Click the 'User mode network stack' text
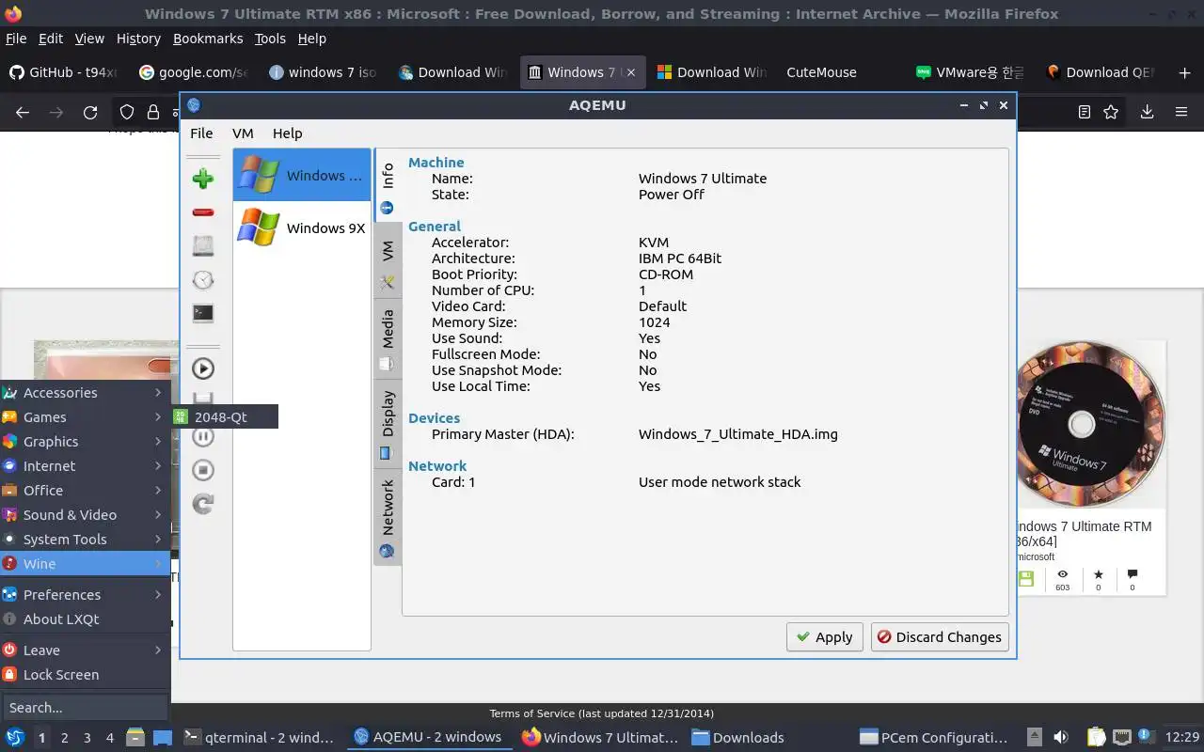 click(720, 482)
